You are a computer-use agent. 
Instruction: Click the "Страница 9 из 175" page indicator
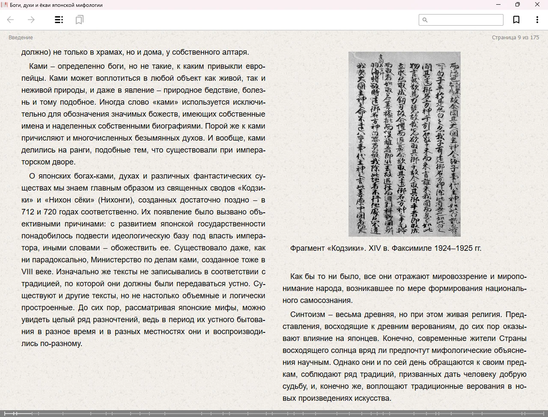[515, 38]
